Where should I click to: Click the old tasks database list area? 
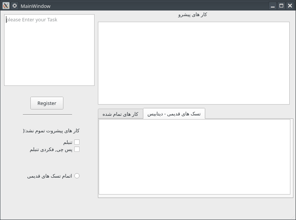click(194, 157)
